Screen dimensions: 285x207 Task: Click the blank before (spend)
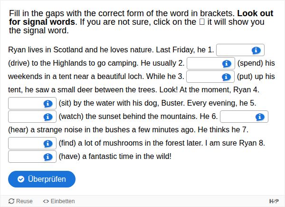click(x=204, y=63)
